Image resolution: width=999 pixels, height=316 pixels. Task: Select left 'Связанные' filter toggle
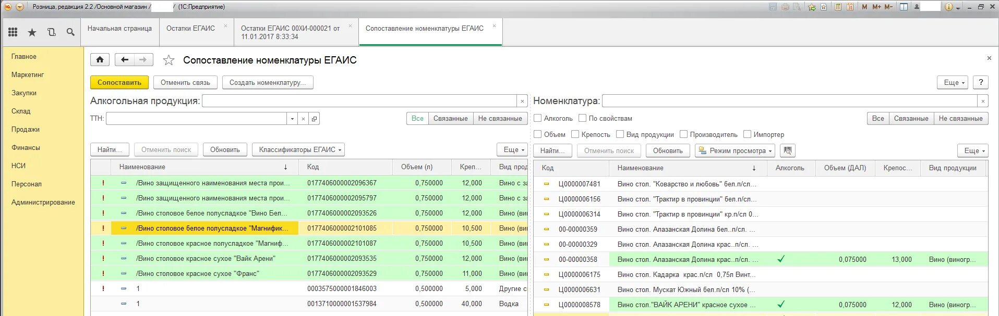[x=451, y=118]
